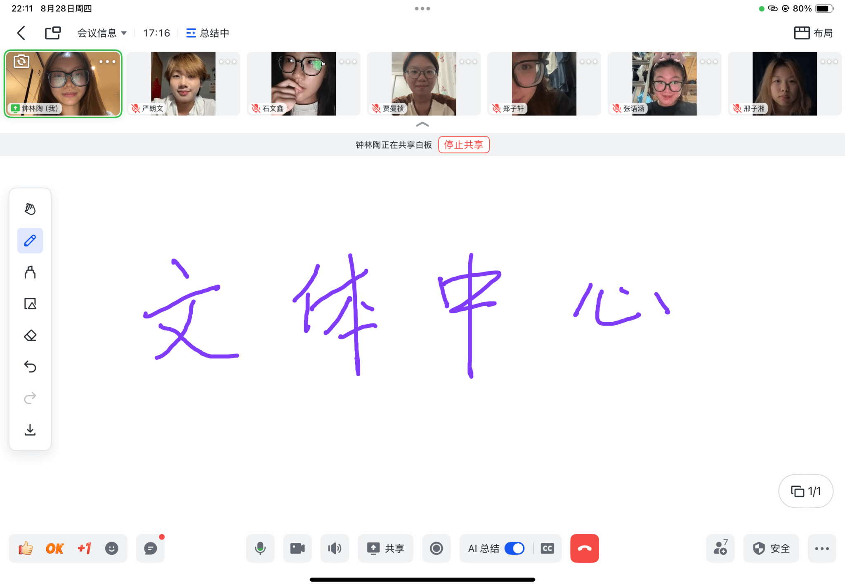Send a thumbs-up reaction
The image size is (845, 587).
point(26,548)
